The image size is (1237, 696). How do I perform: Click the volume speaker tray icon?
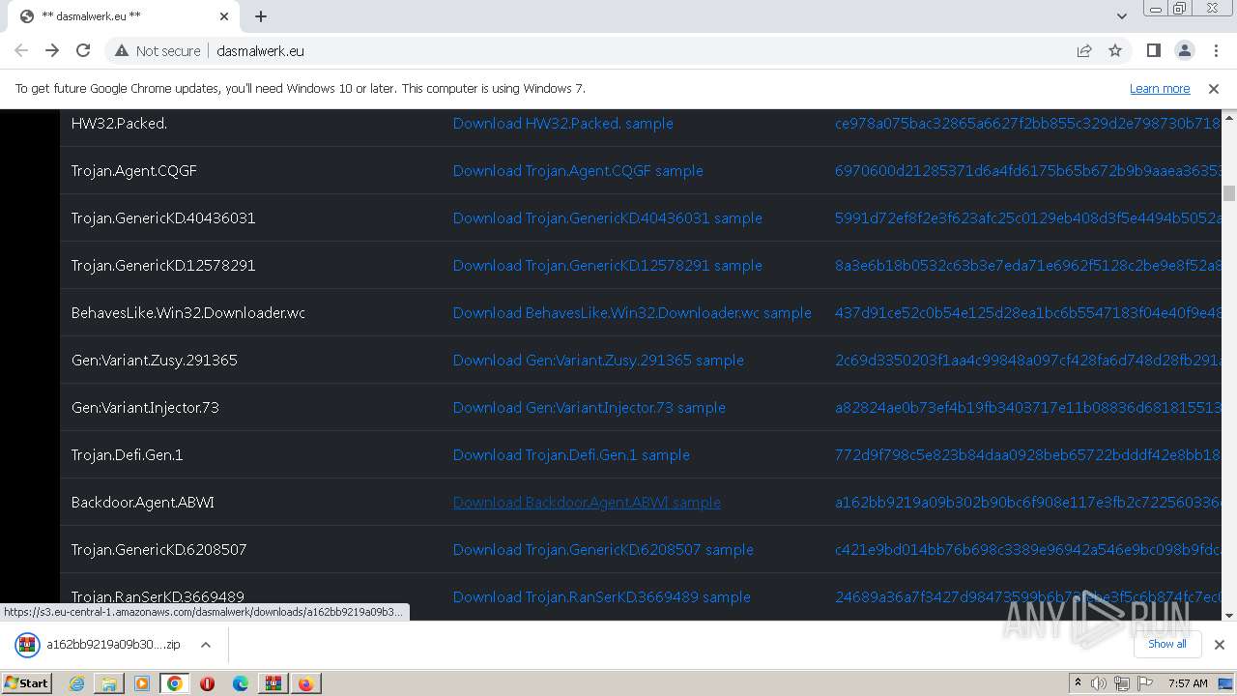tap(1099, 683)
